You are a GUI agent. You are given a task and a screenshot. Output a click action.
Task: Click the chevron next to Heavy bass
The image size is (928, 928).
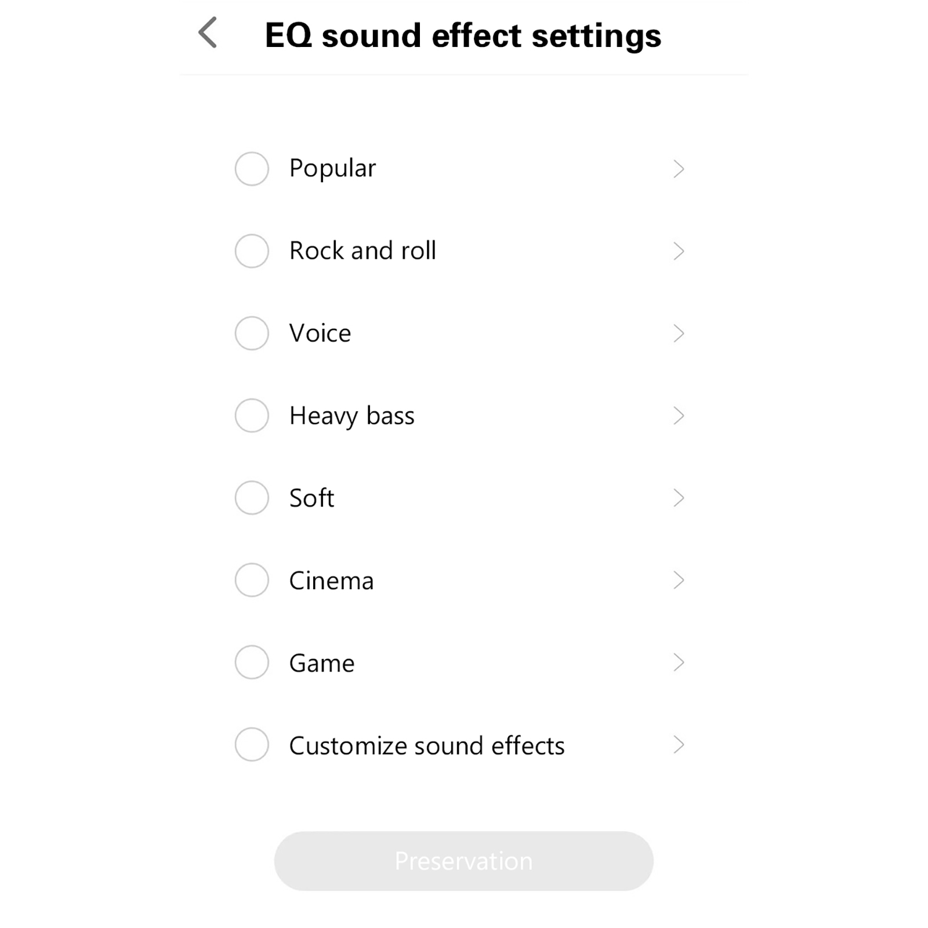pos(679,415)
